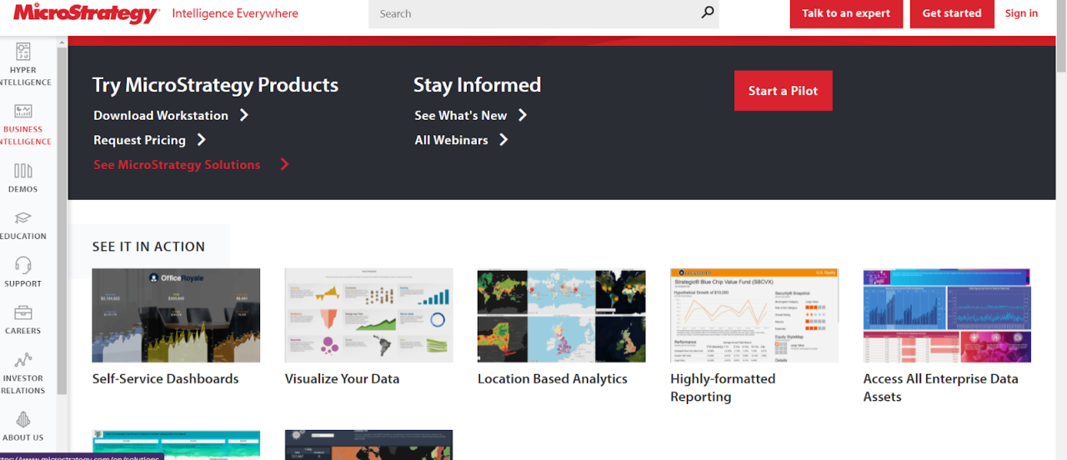Click chevron next to All Webinars
Viewport: 1067px width, 460px height.
click(x=503, y=140)
